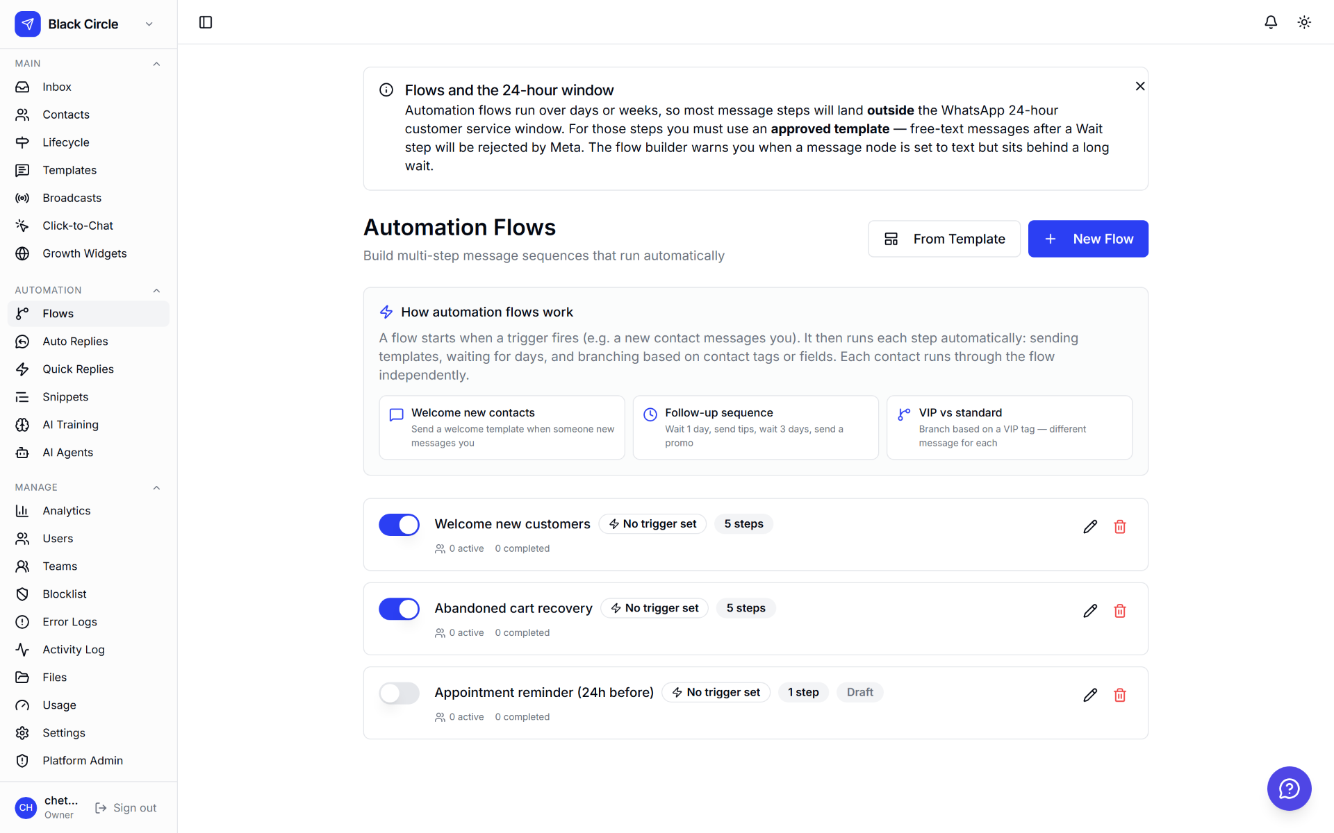Click No trigger set badge on Abandoned cart recovery
1334x833 pixels.
pyautogui.click(x=654, y=608)
